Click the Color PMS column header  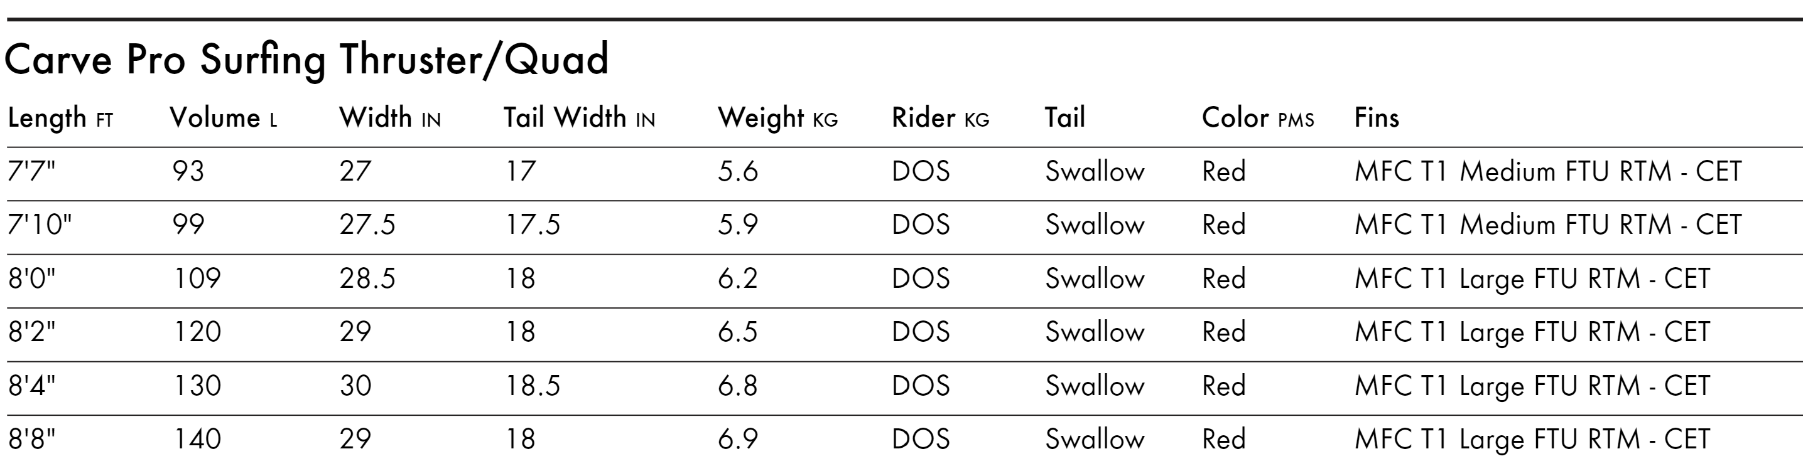tap(1258, 117)
